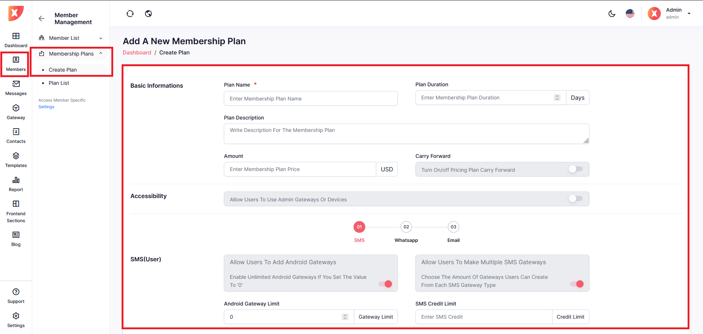Click the back arrow beside Member Management
This screenshot has height=334, width=703.
coord(41,19)
